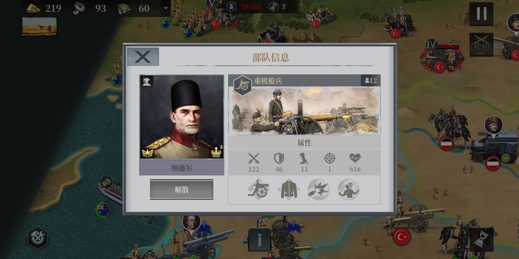Viewport: 519px width, 259px height.
Task: Click general 纳迪尔 portrait
Action: [181, 117]
